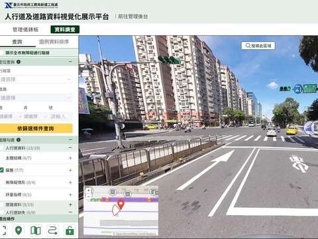318x239 pixels.
Task: Click the 搜尋此區域 button
Action: click(x=258, y=46)
